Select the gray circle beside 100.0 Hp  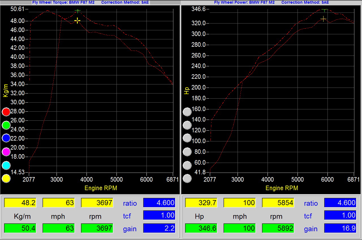coord(187,138)
